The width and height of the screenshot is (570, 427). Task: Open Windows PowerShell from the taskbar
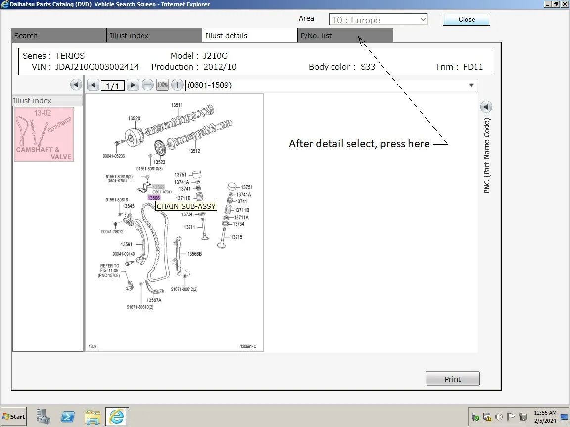coord(68,417)
